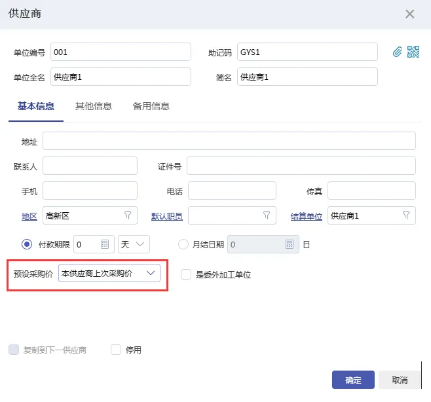This screenshot has width=431, height=402.
Task: Open the 预设采购价 dropdown
Action: point(109,273)
